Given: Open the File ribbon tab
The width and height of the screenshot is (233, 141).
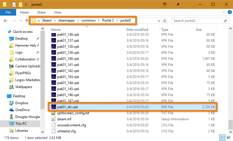Looking at the screenshot, I should coord(8,12).
